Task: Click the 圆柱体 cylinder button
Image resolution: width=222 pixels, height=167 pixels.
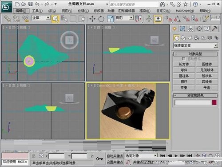Action: [x=184, y=76]
